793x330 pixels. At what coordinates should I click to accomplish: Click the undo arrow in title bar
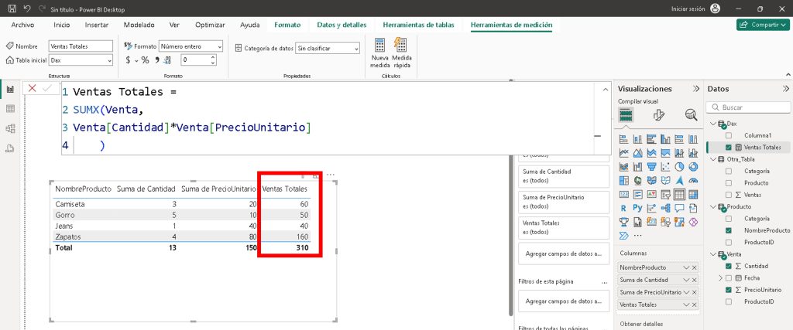point(27,9)
